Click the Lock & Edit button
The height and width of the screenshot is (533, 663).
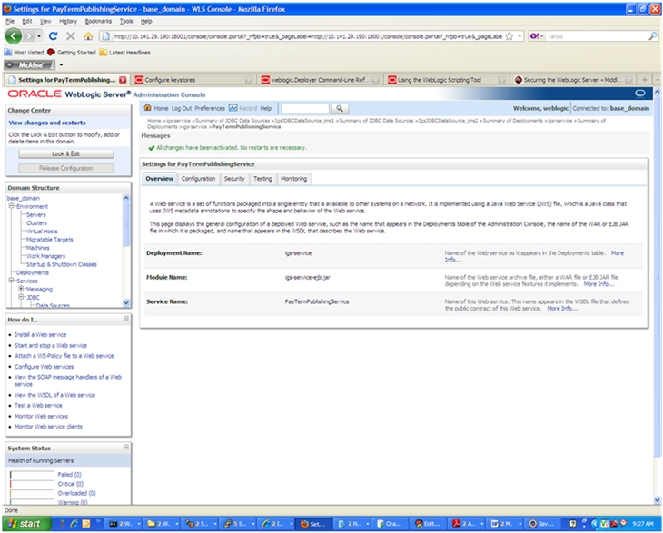coord(66,153)
